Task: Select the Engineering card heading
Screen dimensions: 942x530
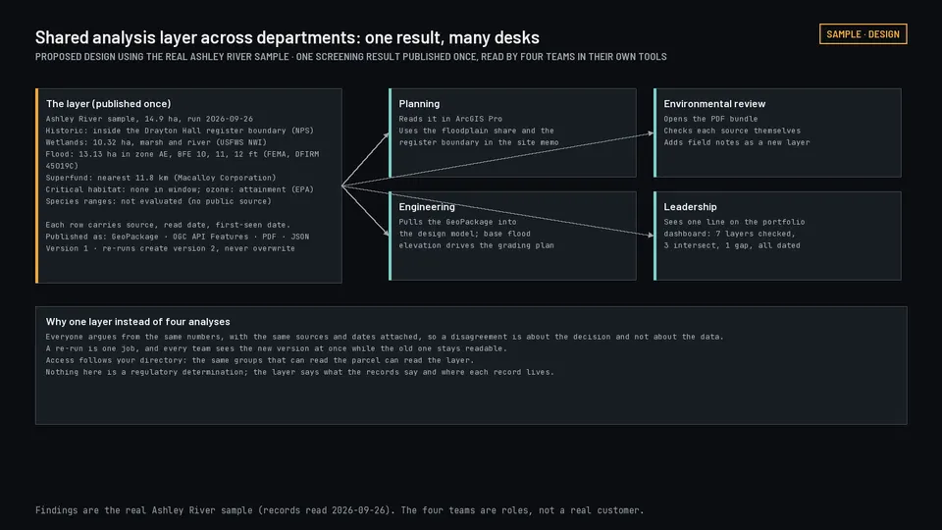Action: point(427,207)
